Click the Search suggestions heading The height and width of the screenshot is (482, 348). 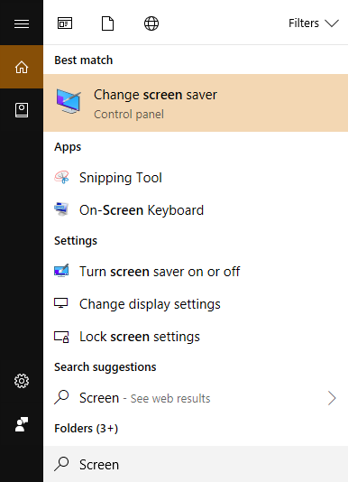pyautogui.click(x=105, y=367)
